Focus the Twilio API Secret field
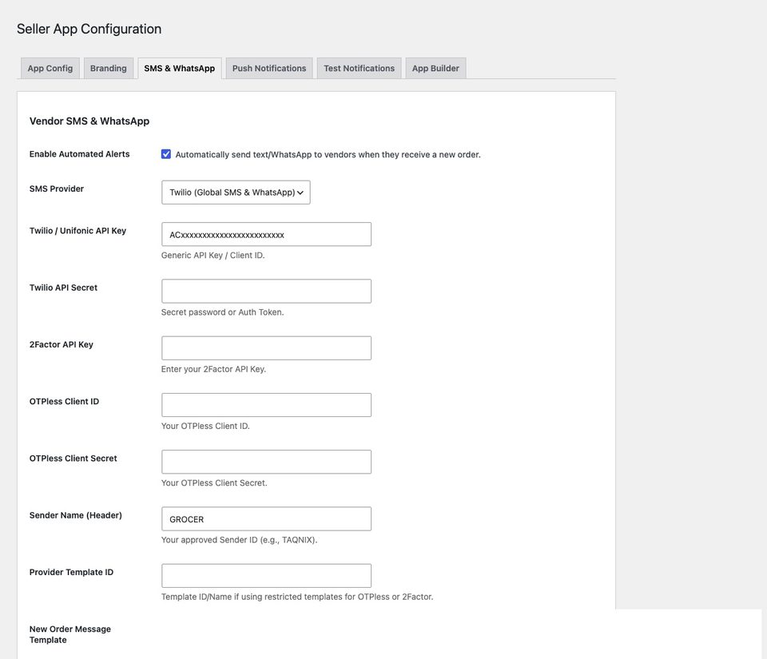This screenshot has width=767, height=659. click(x=266, y=292)
